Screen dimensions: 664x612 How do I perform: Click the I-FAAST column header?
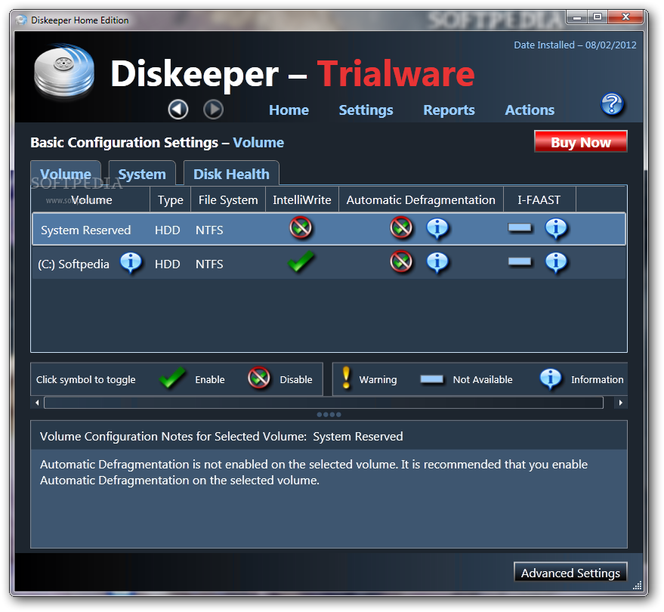pos(539,199)
